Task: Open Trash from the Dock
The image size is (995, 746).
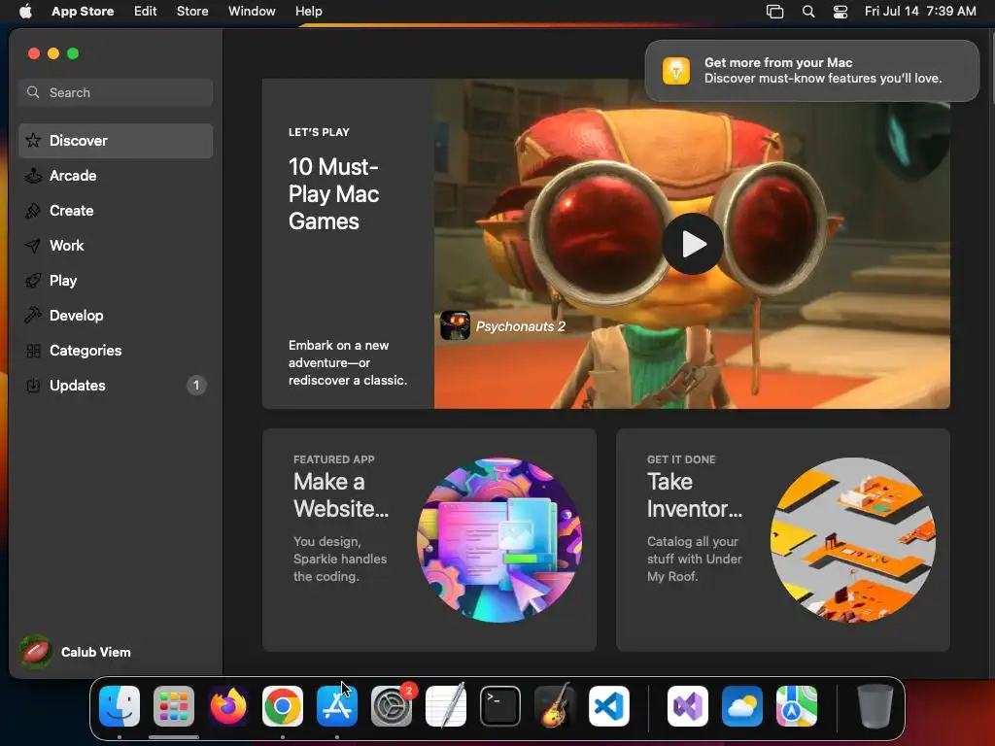Action: coord(875,706)
